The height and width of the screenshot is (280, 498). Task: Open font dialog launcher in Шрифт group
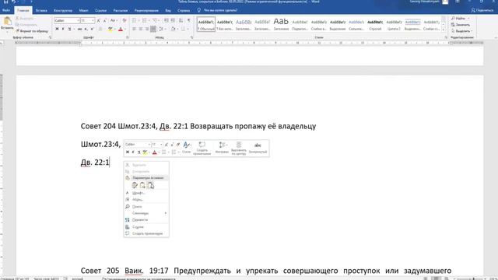click(x=128, y=37)
